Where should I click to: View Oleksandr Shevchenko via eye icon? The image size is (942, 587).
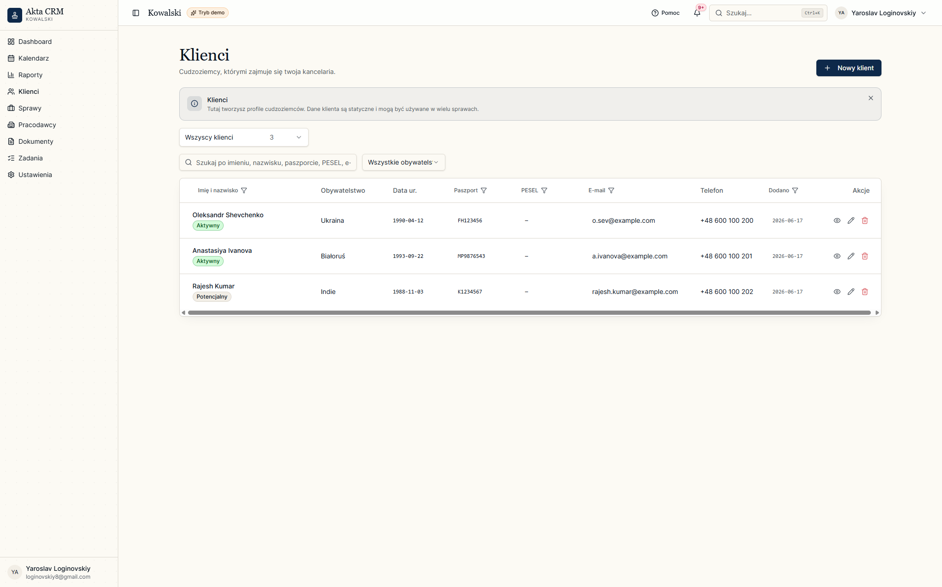[x=837, y=220]
